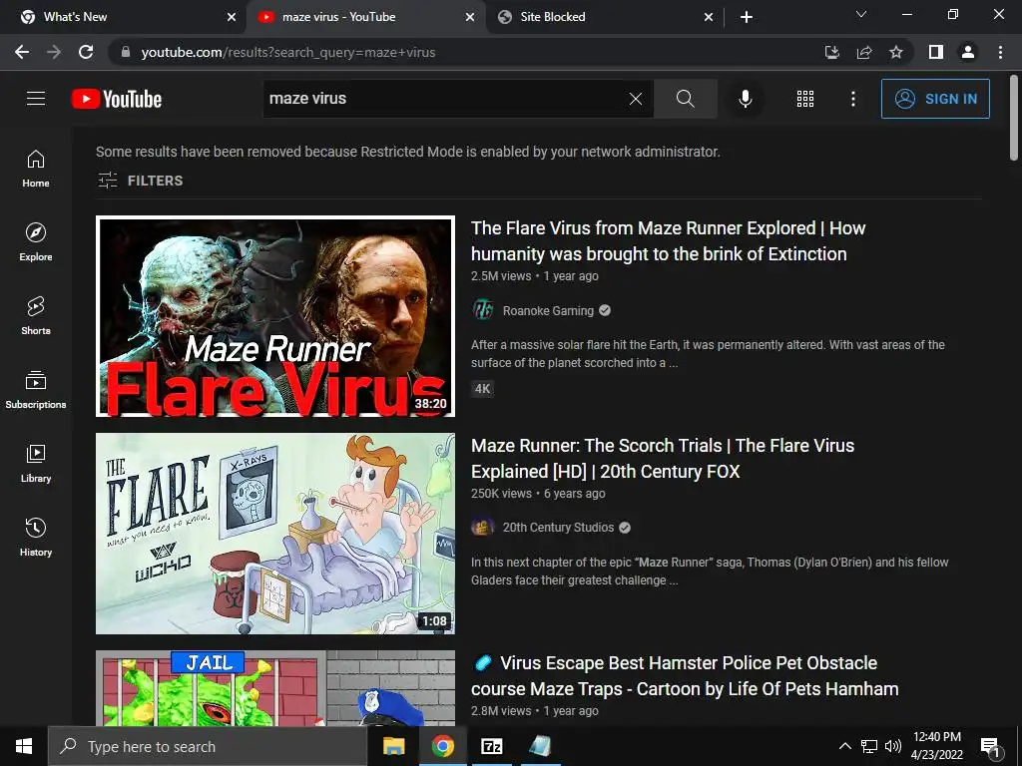Screen dimensions: 1022x766
Task: View site information lock icon
Action: [x=126, y=52]
